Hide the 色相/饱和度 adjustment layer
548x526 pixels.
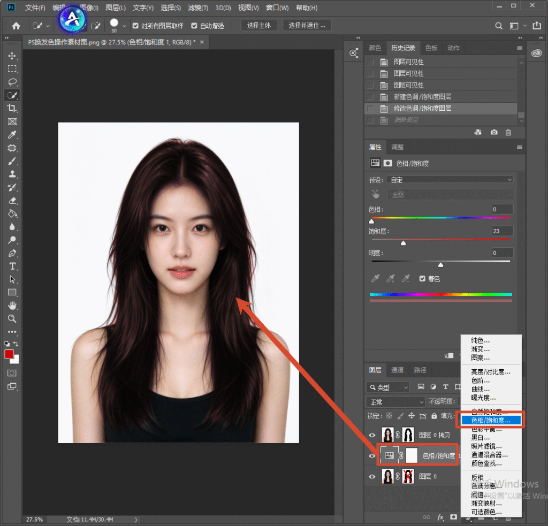point(372,456)
